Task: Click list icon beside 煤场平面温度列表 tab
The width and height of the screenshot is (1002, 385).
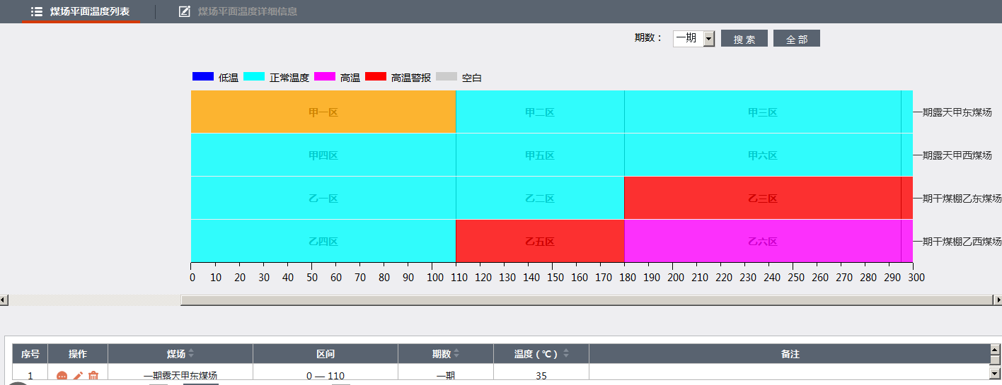Action: coord(37,11)
